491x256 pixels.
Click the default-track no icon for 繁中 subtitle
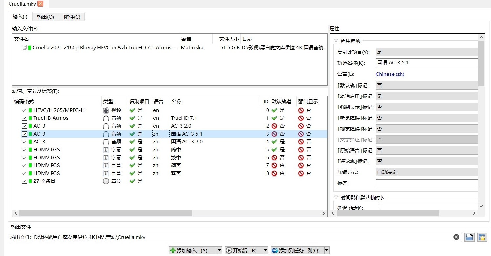tap(274, 158)
